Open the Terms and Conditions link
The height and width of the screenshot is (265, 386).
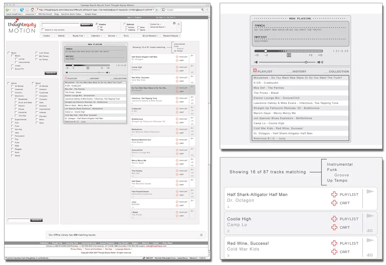click(x=94, y=249)
